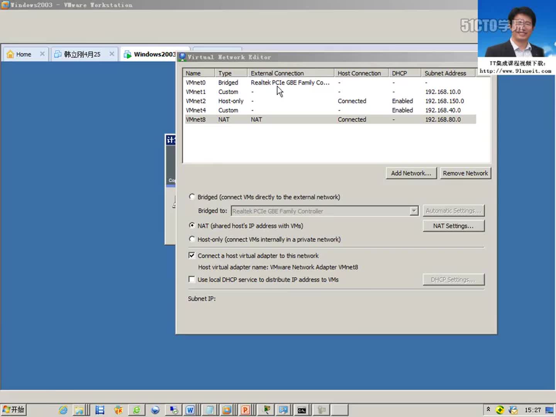This screenshot has height=417, width=556.
Task: Switch to the 韩立刚4月25 tab
Action: (x=82, y=54)
